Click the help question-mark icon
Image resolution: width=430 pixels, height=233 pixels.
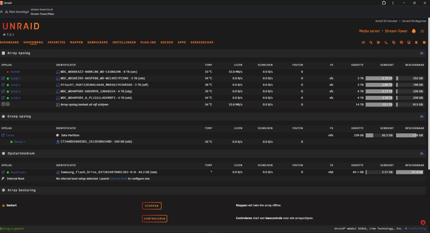pos(424,42)
